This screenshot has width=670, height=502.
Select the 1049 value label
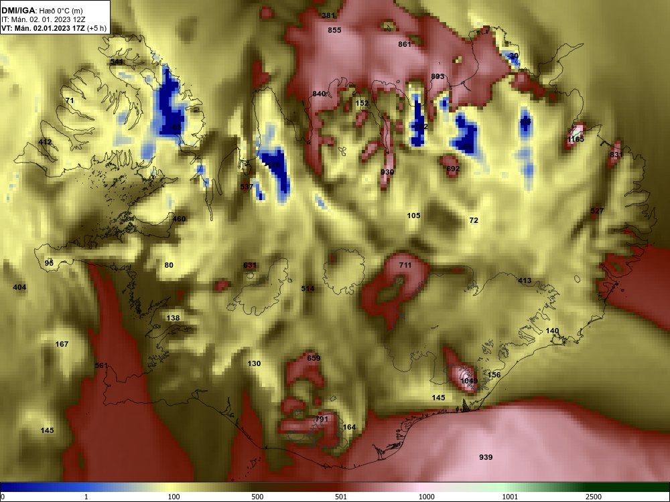coord(469,381)
